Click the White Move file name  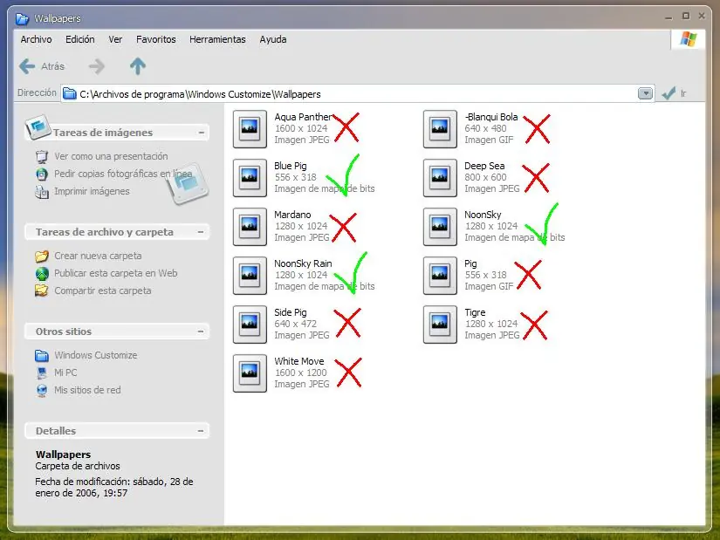click(299, 361)
